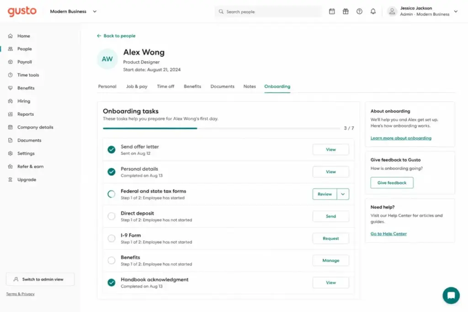Click the AW avatar circle

coord(107,59)
